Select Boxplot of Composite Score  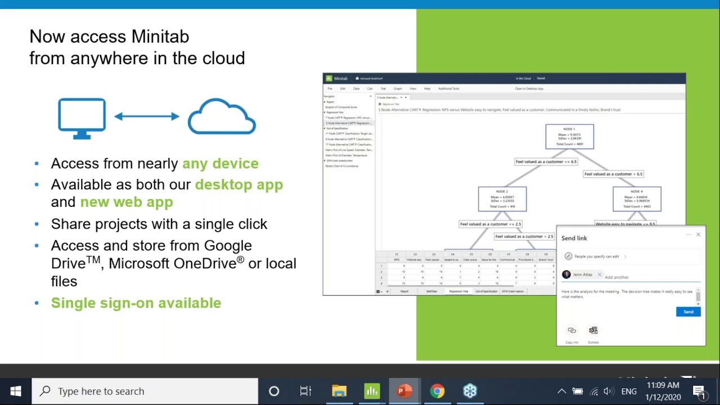(341, 107)
